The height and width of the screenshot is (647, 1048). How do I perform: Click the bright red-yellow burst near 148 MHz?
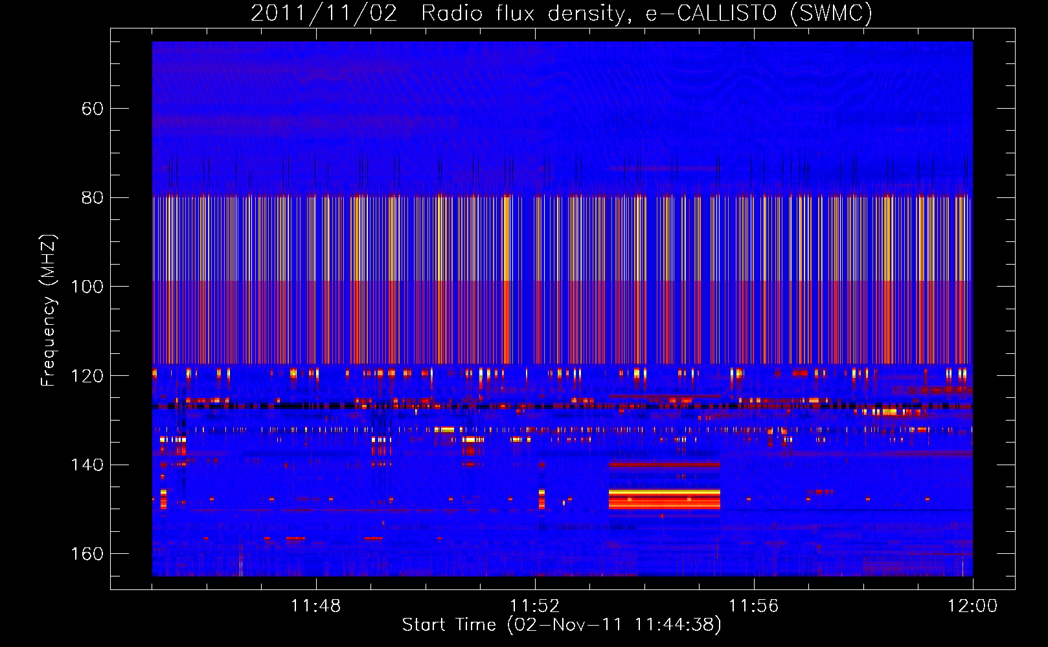click(x=664, y=499)
